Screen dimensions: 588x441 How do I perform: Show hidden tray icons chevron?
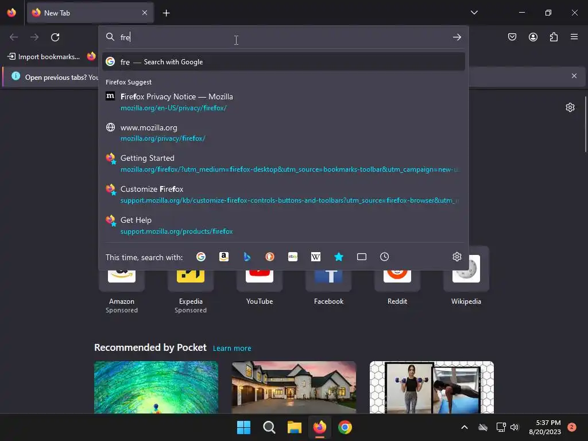tap(464, 427)
